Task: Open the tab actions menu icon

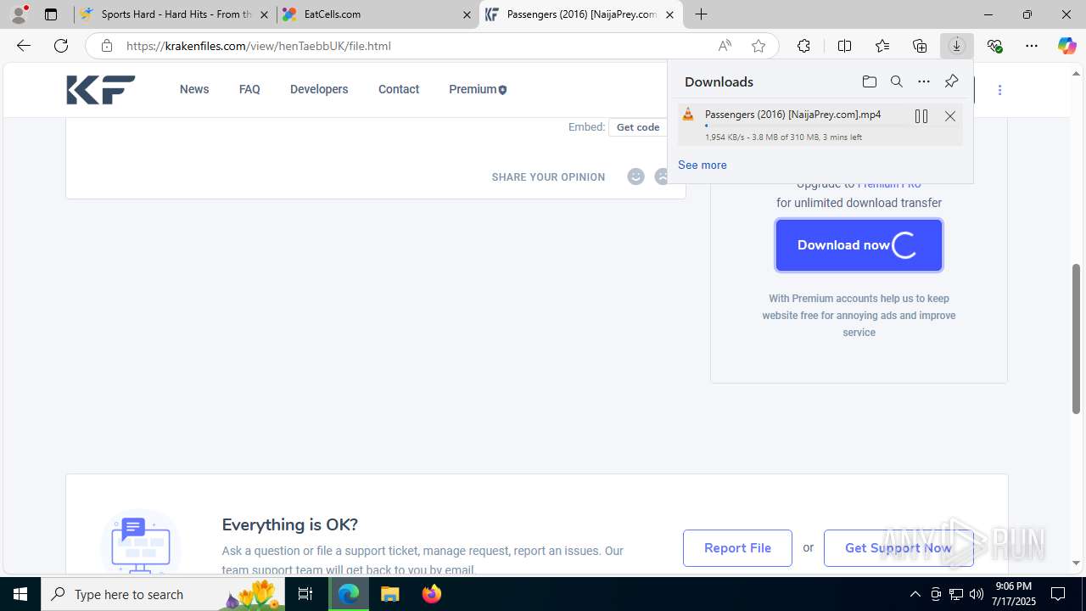Action: pos(51,14)
